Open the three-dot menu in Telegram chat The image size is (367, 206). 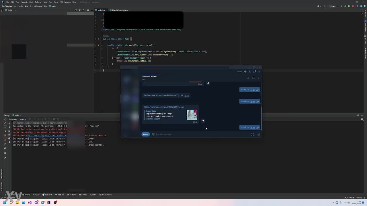tap(259, 78)
